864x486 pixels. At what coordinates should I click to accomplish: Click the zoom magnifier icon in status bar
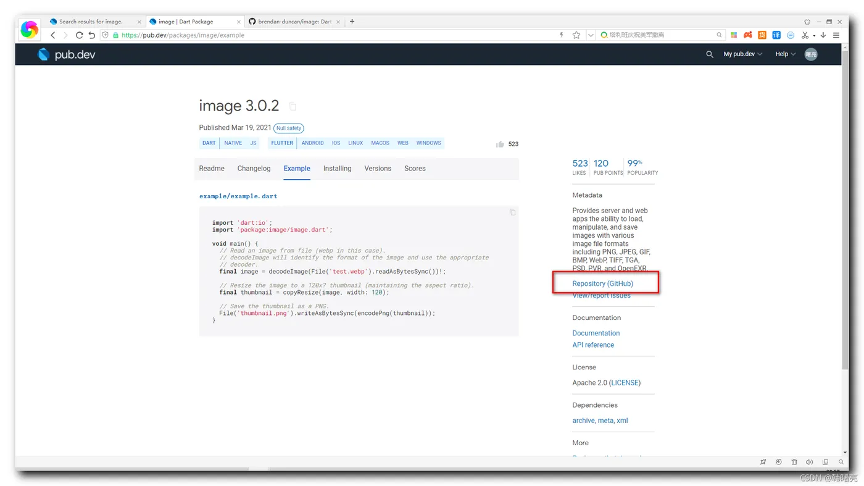(841, 462)
